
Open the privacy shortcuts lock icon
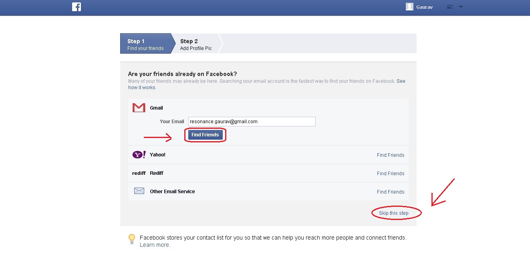tap(450, 7)
